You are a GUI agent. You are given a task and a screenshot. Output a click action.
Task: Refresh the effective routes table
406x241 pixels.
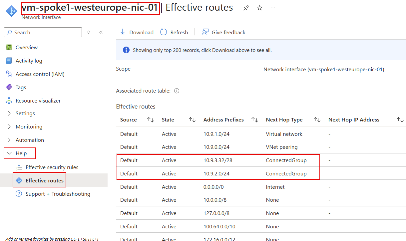coord(174,32)
